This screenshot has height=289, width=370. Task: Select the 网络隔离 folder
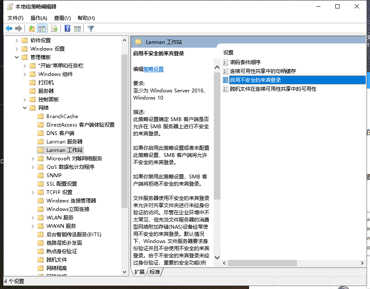click(x=57, y=268)
